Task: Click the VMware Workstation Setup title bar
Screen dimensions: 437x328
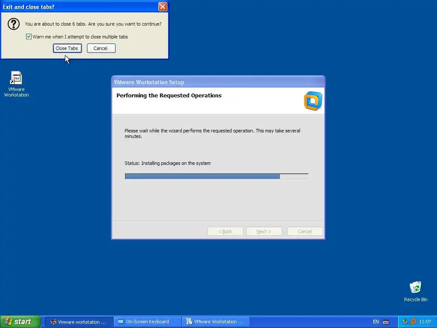Action: point(218,82)
